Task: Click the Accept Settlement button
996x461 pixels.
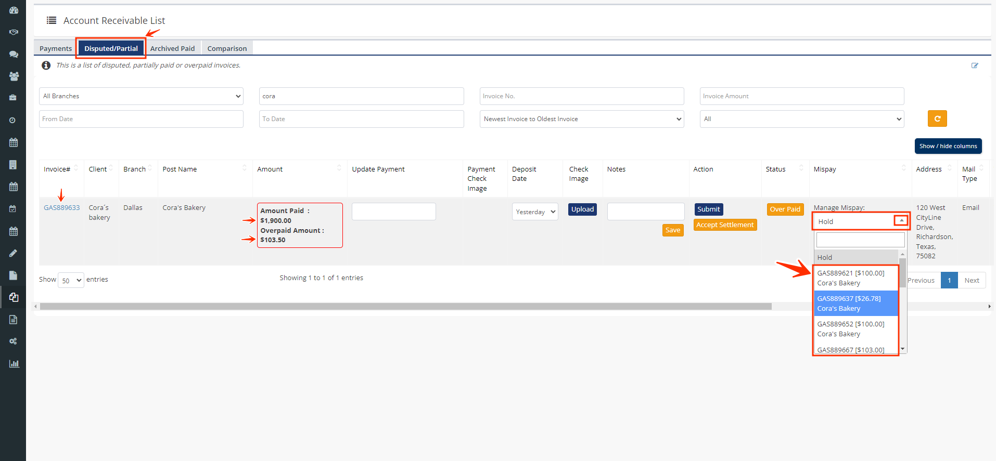Action: 724,225
